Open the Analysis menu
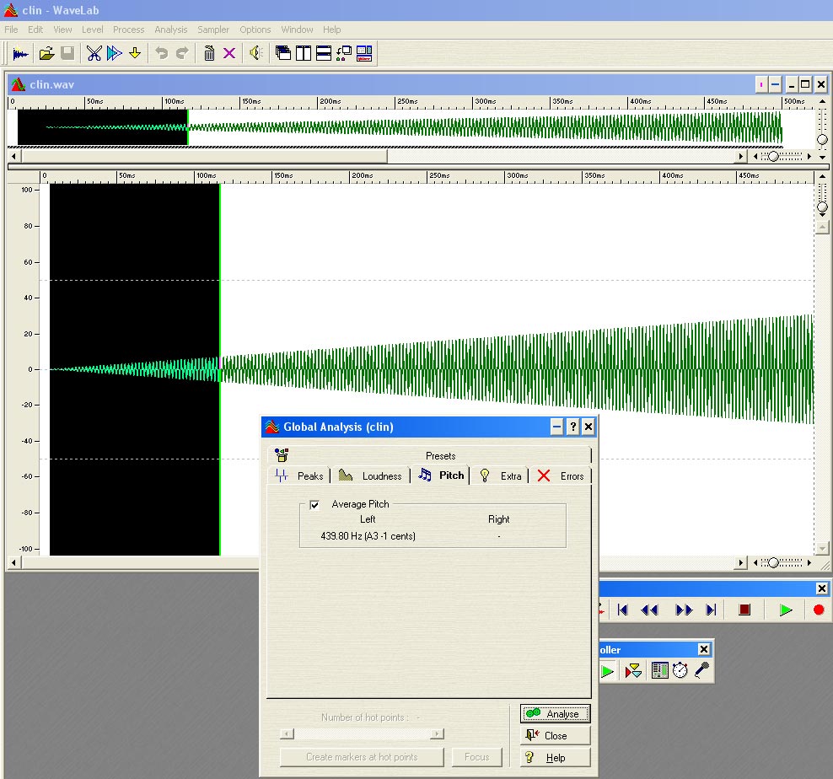This screenshot has width=833, height=779. (x=170, y=30)
